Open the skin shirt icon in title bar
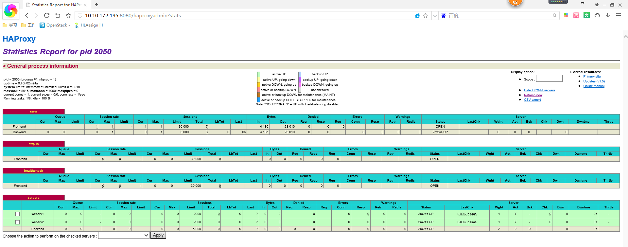 coord(597,5)
